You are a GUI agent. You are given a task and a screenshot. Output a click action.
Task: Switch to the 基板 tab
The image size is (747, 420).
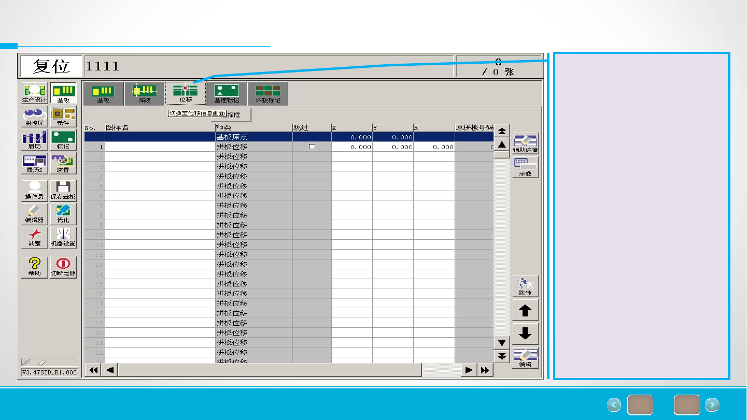click(104, 94)
